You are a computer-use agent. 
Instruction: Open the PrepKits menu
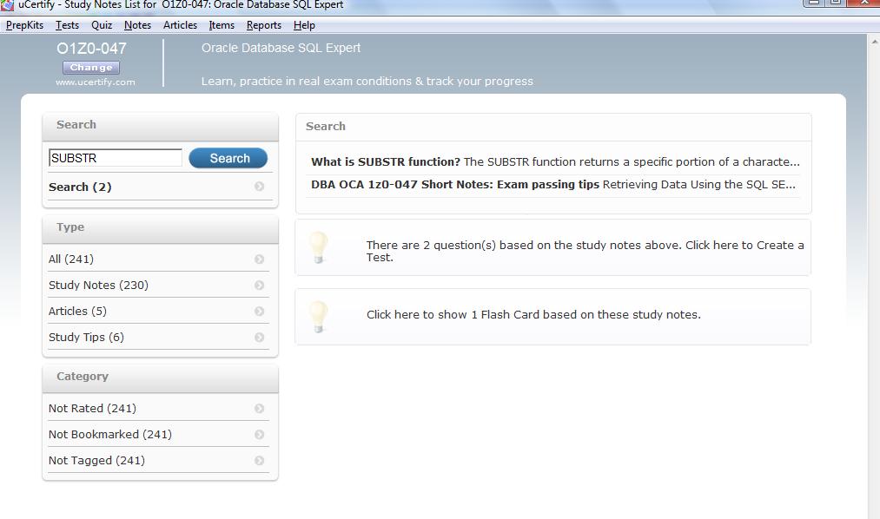tap(24, 25)
